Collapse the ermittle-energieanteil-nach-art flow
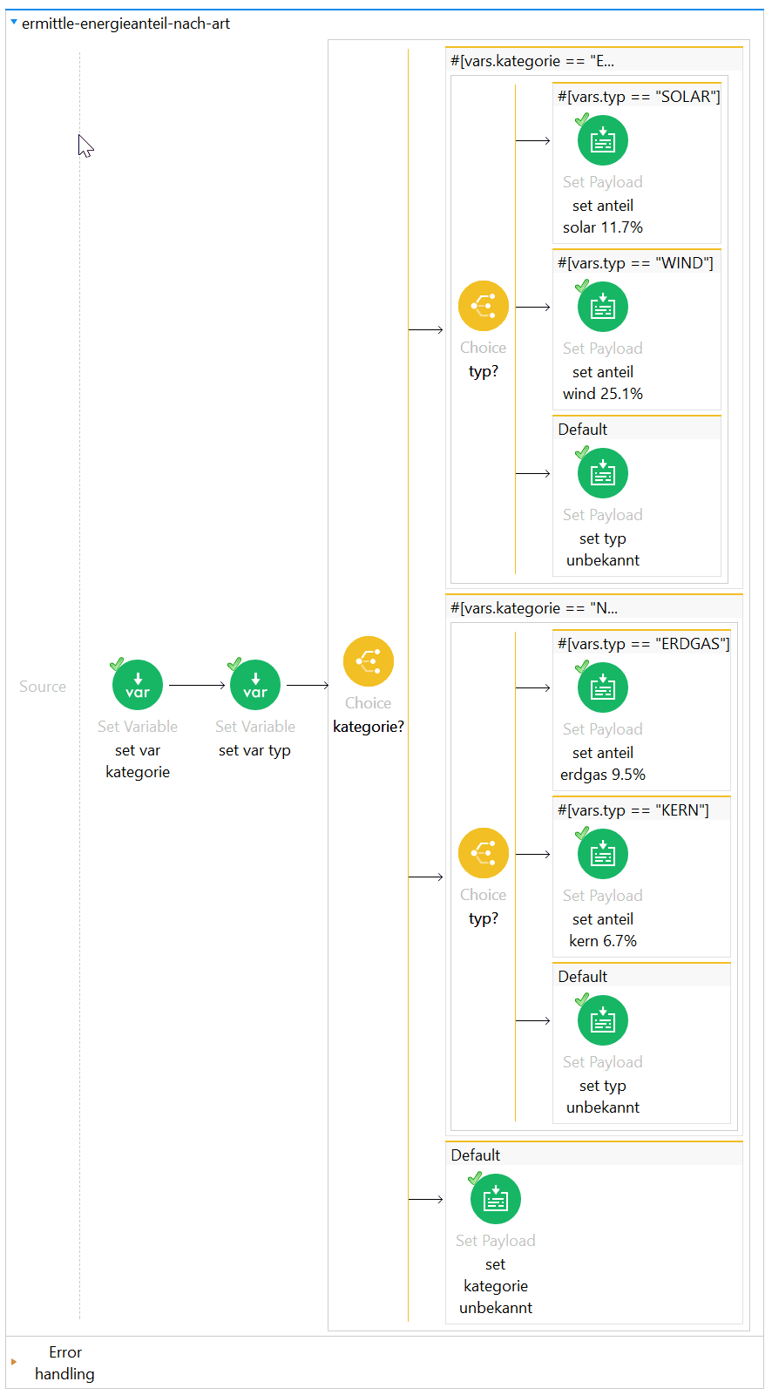 14,23
